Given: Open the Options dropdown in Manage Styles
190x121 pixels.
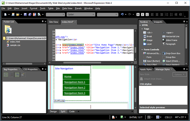Looking at the screenshot, I should click(x=180, y=74).
